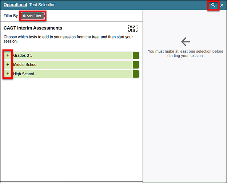Screen dimensions: 227x183
Task: Expand the High School tree node
Action: [x=8, y=74]
